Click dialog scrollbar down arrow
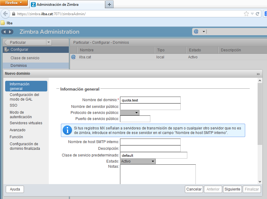 [260, 182]
